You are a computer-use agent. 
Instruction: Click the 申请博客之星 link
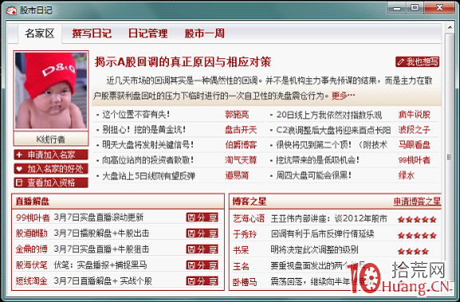(417, 202)
